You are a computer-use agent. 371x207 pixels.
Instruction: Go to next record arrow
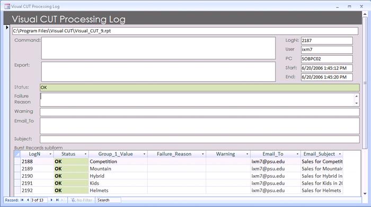click(51, 200)
